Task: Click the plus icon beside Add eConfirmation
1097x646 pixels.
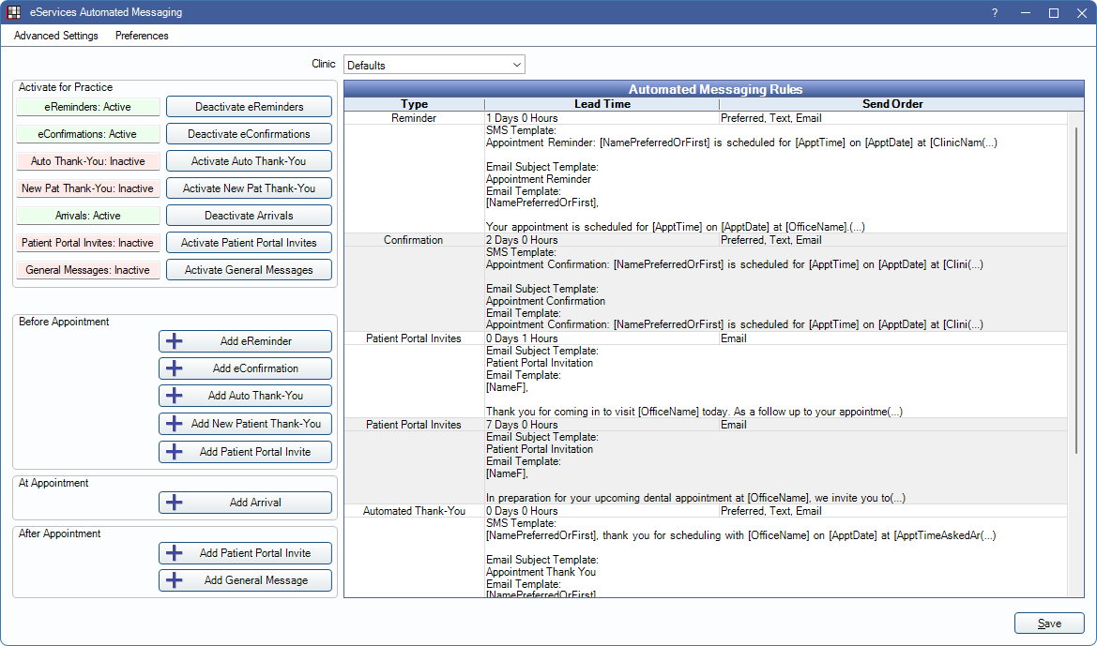Action: (174, 368)
